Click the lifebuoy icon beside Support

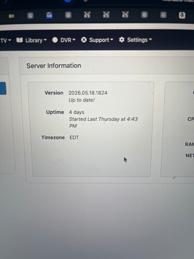84,40
